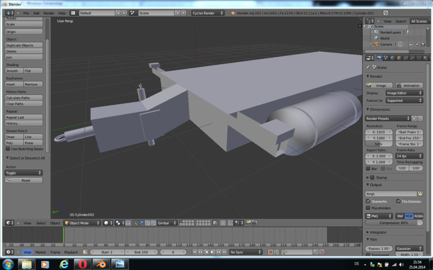Open the Object Mode dropdown

(82, 223)
